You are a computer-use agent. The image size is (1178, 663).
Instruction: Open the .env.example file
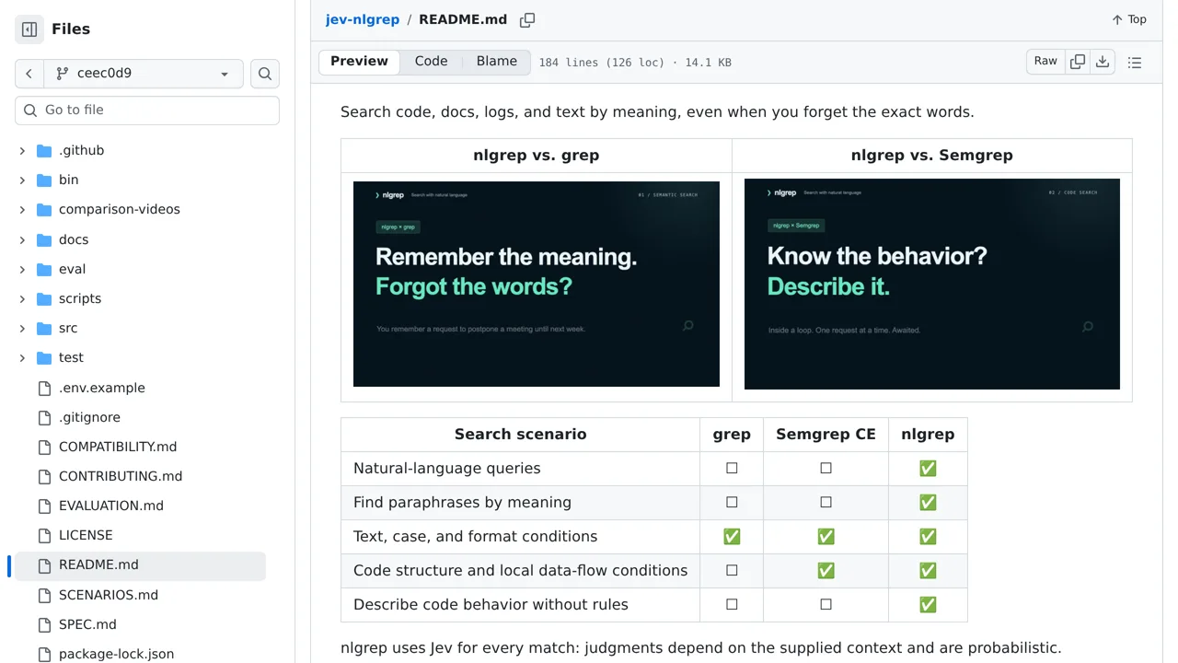pyautogui.click(x=102, y=389)
